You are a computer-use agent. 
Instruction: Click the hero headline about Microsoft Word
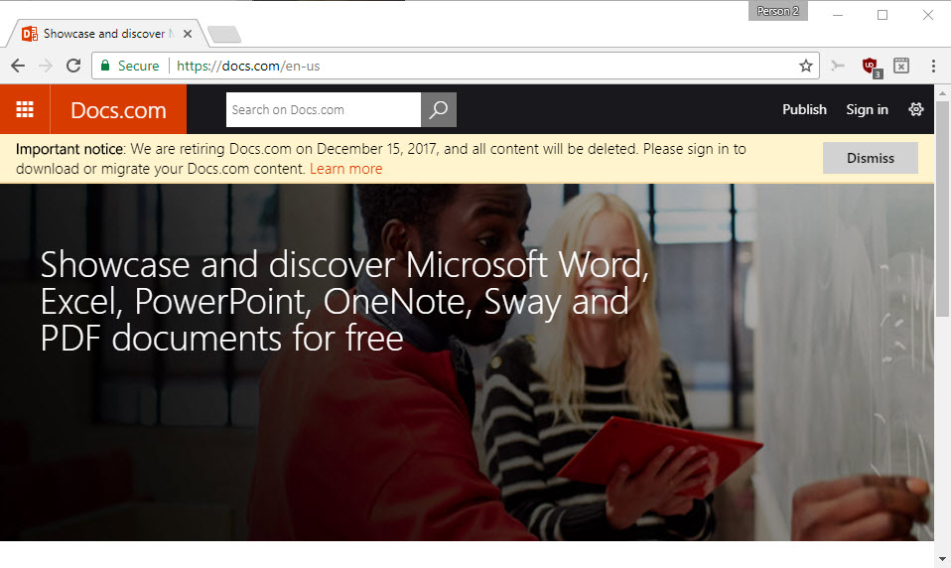pyautogui.click(x=344, y=301)
